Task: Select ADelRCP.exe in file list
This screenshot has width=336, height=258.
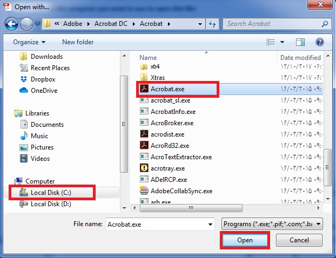Action: (164, 180)
